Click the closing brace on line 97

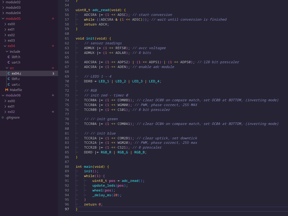coord(77,209)
